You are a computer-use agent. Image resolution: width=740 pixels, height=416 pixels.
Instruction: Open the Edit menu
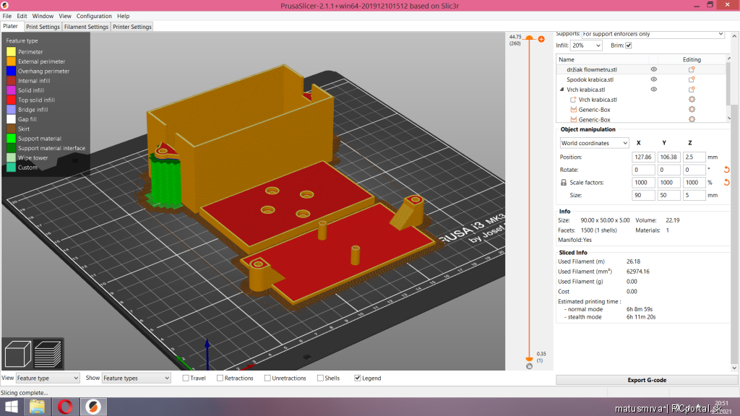click(22, 16)
